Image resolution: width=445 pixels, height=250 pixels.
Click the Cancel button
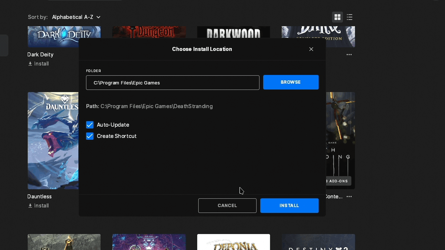tap(227, 206)
